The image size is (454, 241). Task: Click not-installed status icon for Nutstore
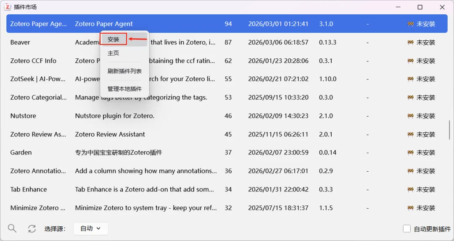pyautogui.click(x=410, y=116)
